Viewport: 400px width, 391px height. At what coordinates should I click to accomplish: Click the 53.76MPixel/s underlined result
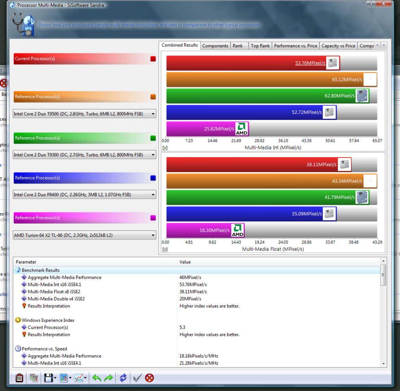310,63
